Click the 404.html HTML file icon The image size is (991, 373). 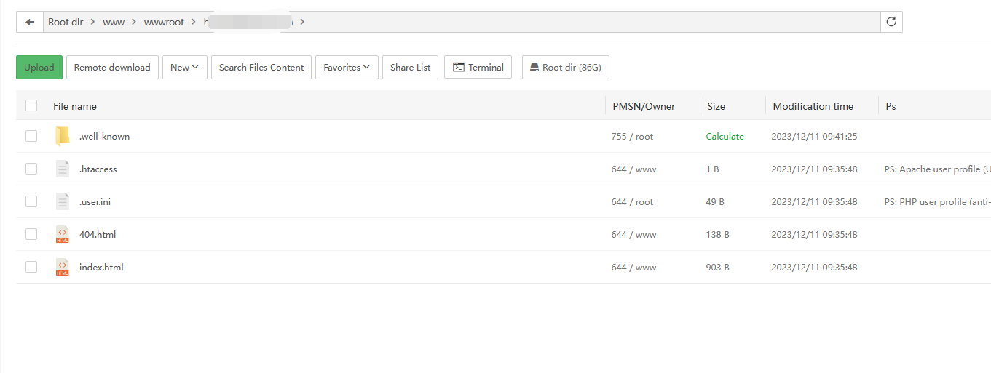coord(63,234)
